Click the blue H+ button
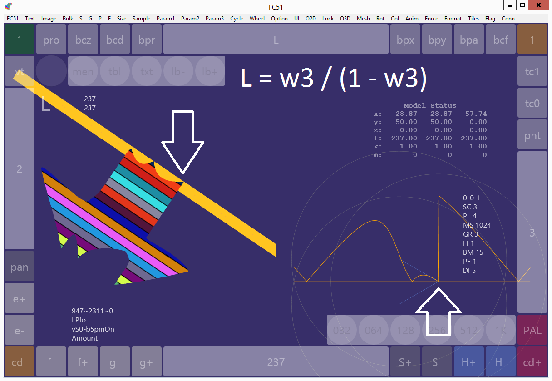This screenshot has width=552, height=381. [469, 362]
